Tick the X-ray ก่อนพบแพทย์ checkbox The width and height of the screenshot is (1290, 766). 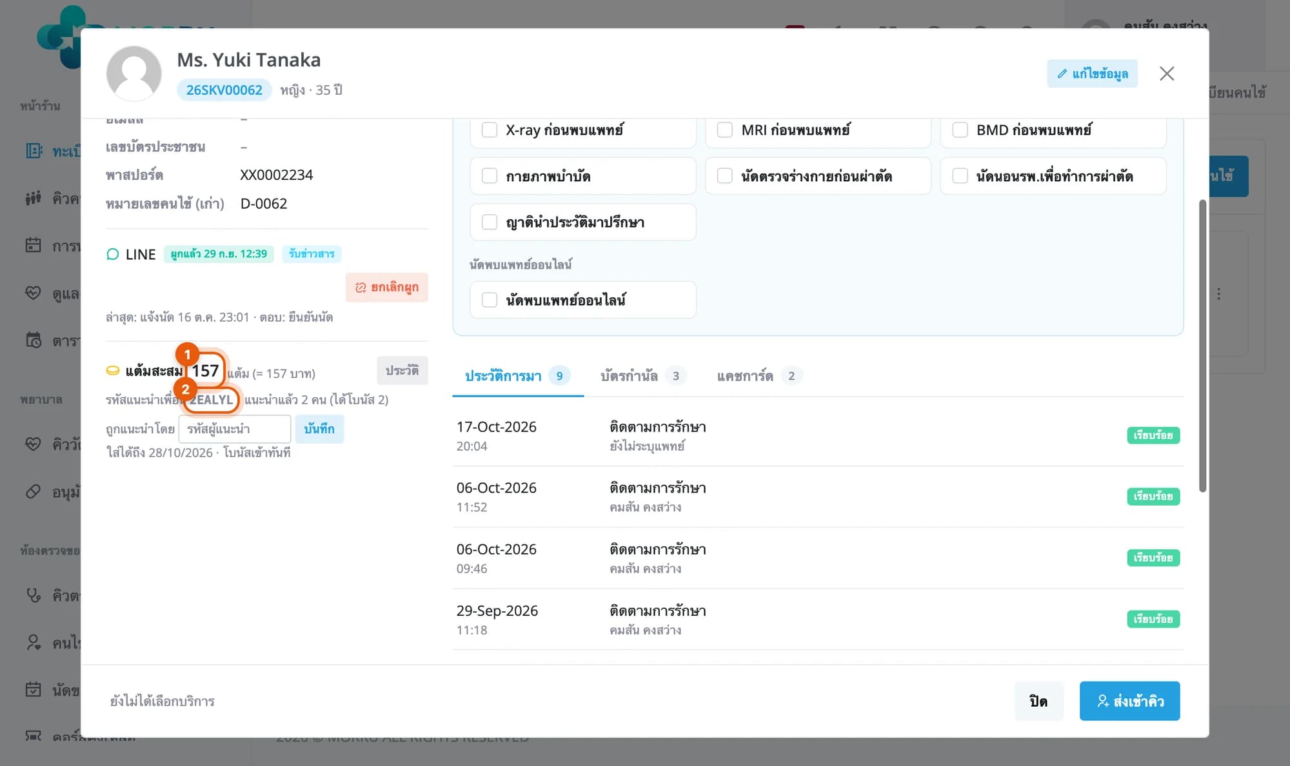pyautogui.click(x=490, y=130)
